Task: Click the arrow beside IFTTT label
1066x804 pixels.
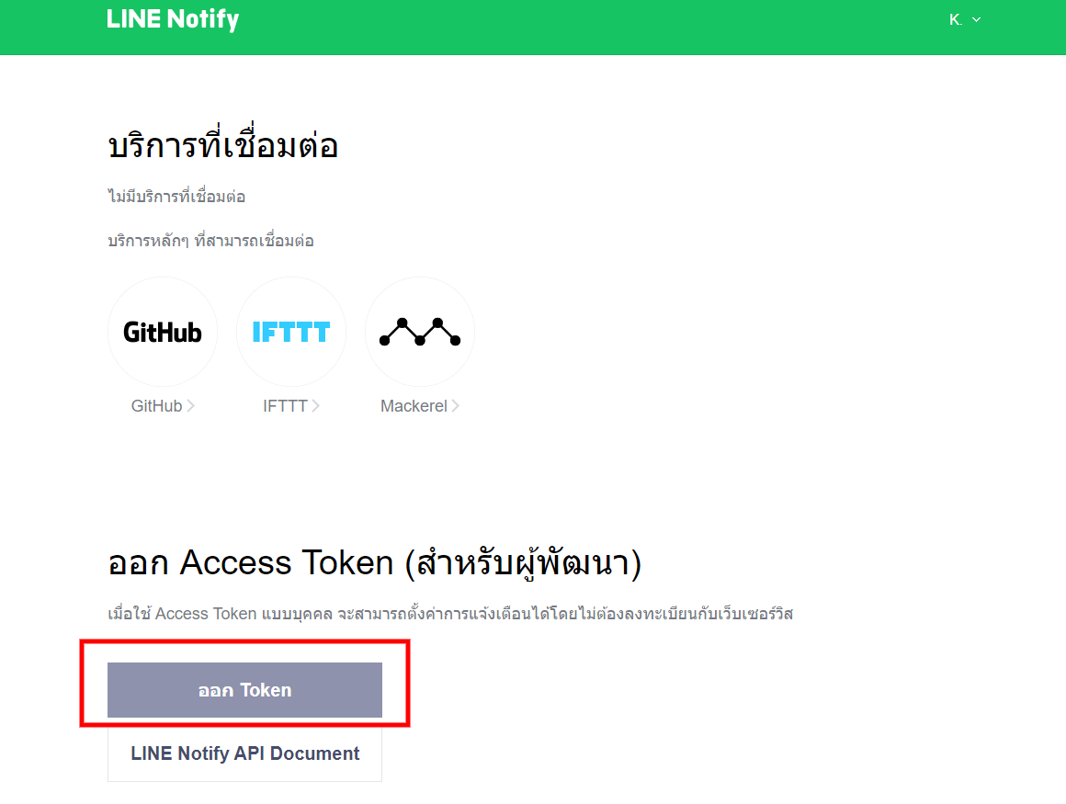Action: [x=315, y=406]
